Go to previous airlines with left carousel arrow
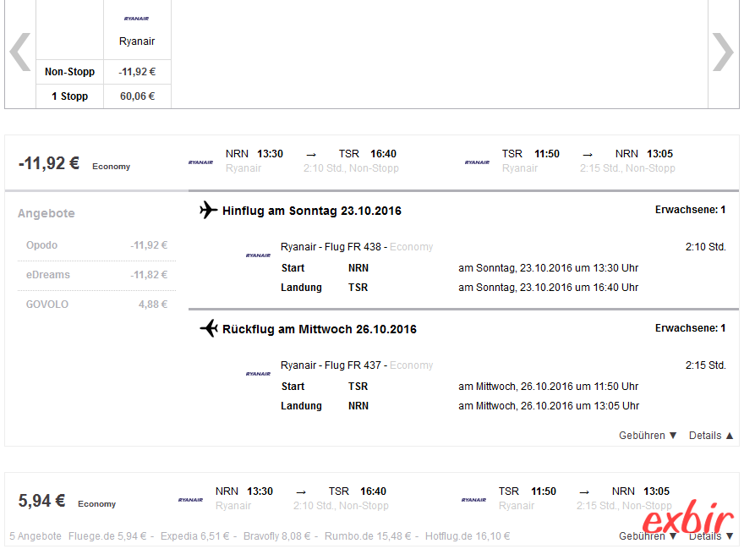This screenshot has height=549, width=755. pyautogui.click(x=20, y=52)
